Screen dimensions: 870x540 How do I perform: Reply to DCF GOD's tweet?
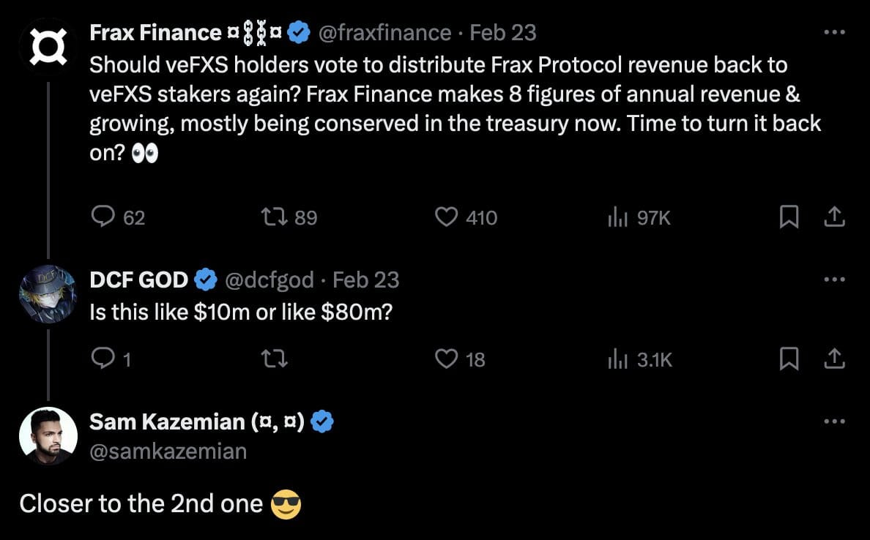103,359
